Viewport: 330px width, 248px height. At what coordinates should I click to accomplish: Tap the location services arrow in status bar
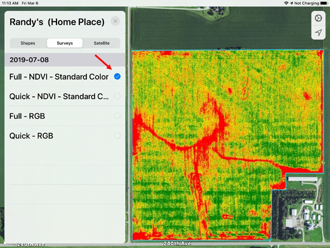292,3
